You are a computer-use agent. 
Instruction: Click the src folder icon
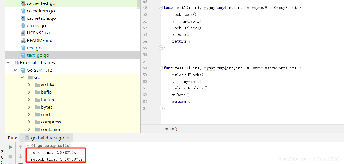point(30,77)
